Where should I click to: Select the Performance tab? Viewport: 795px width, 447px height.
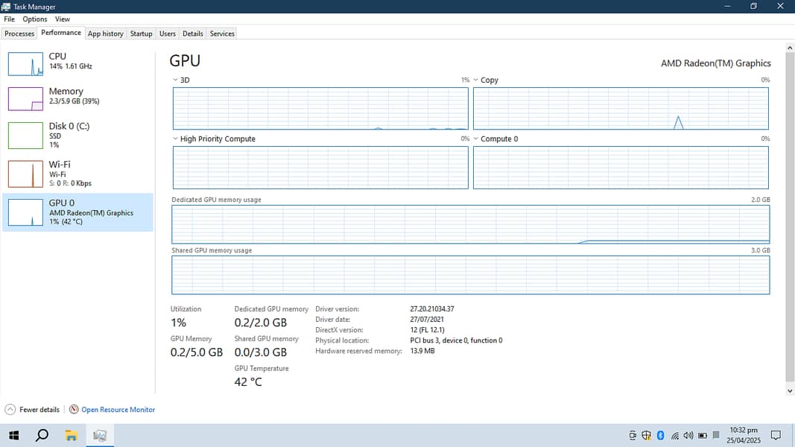[61, 33]
